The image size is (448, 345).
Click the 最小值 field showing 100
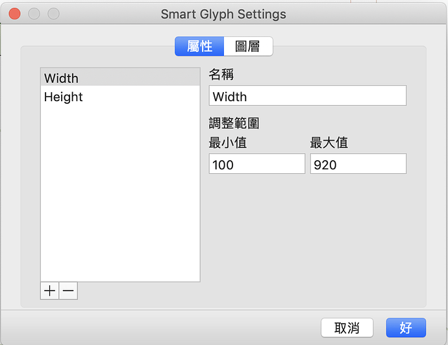coord(257,164)
